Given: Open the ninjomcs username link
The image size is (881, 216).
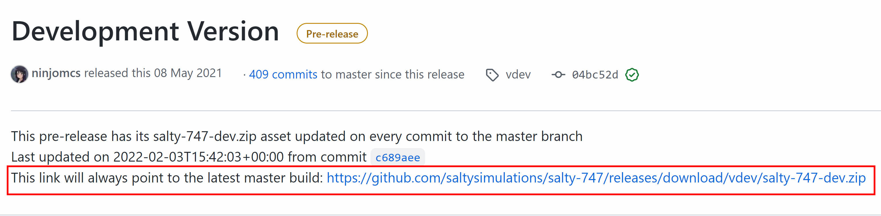Looking at the screenshot, I should 56,73.
